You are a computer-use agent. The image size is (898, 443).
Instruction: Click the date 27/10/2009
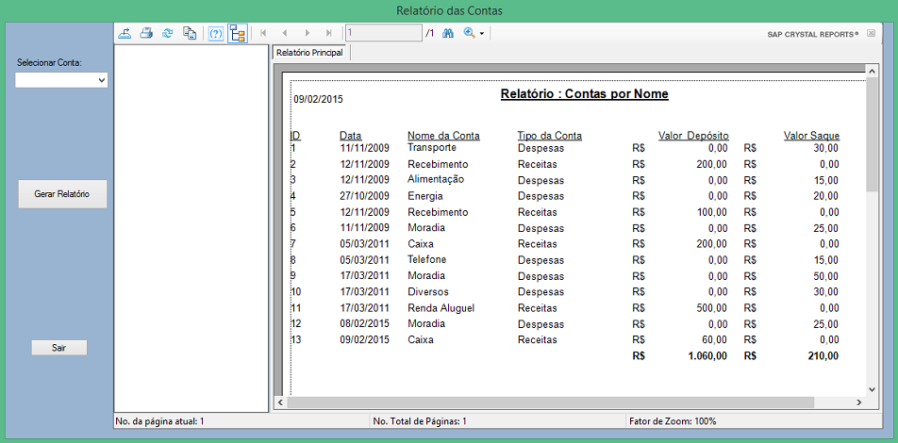(x=364, y=196)
